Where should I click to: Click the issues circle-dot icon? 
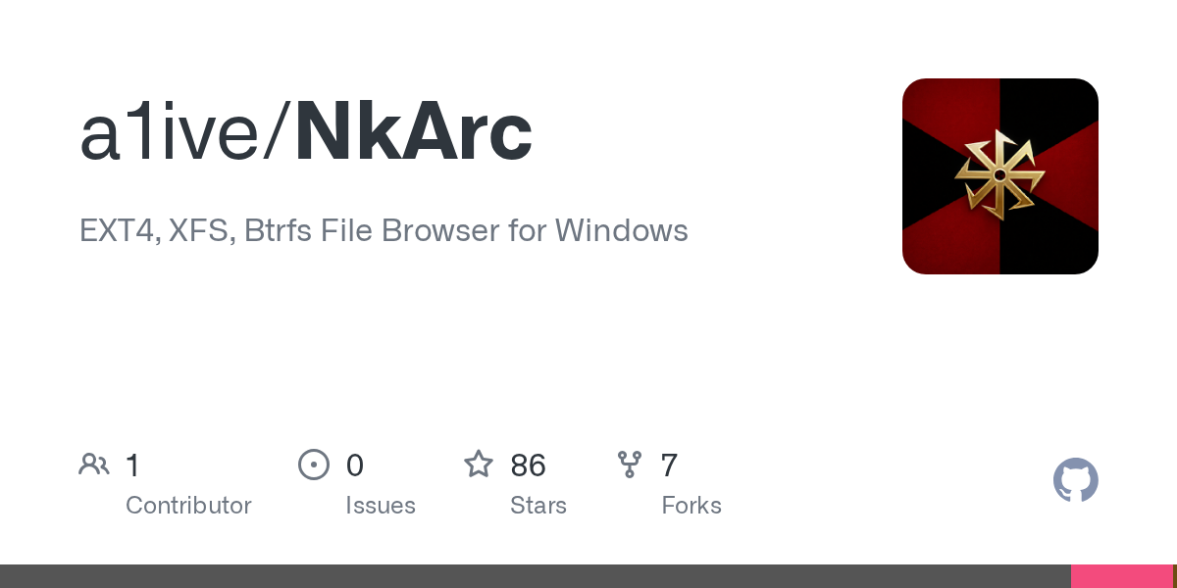coord(313,465)
